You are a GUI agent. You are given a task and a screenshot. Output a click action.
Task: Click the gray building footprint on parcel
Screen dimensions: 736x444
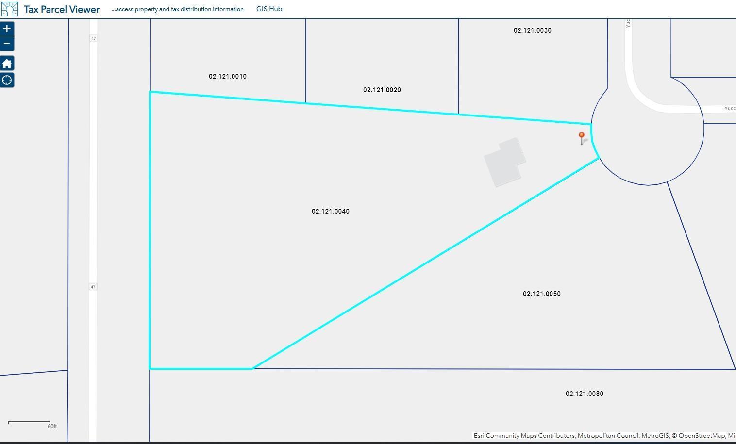[505, 162]
